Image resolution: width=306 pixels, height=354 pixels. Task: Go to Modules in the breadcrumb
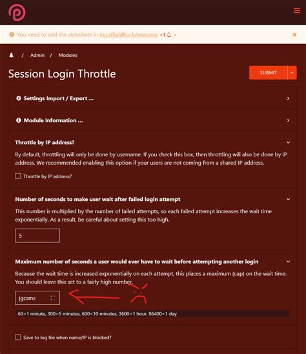(68, 55)
